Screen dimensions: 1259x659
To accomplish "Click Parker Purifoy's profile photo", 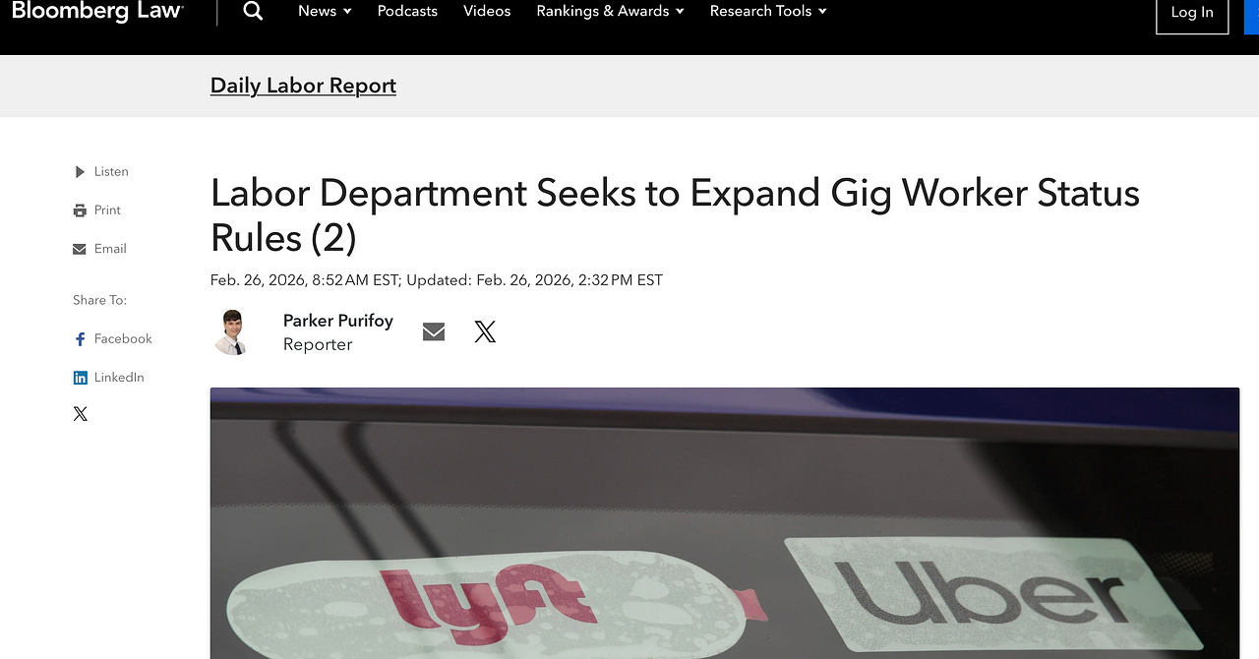I will pyautogui.click(x=233, y=332).
